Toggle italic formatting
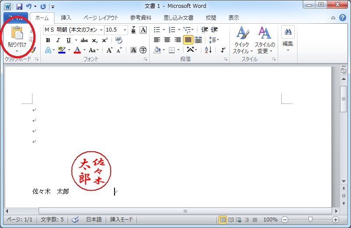The height and width of the screenshot is (228, 351). tap(58, 40)
